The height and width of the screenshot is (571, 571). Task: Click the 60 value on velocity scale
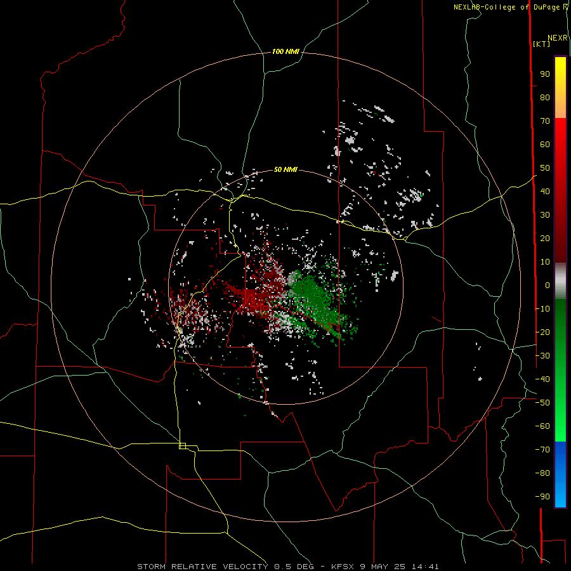(545, 145)
